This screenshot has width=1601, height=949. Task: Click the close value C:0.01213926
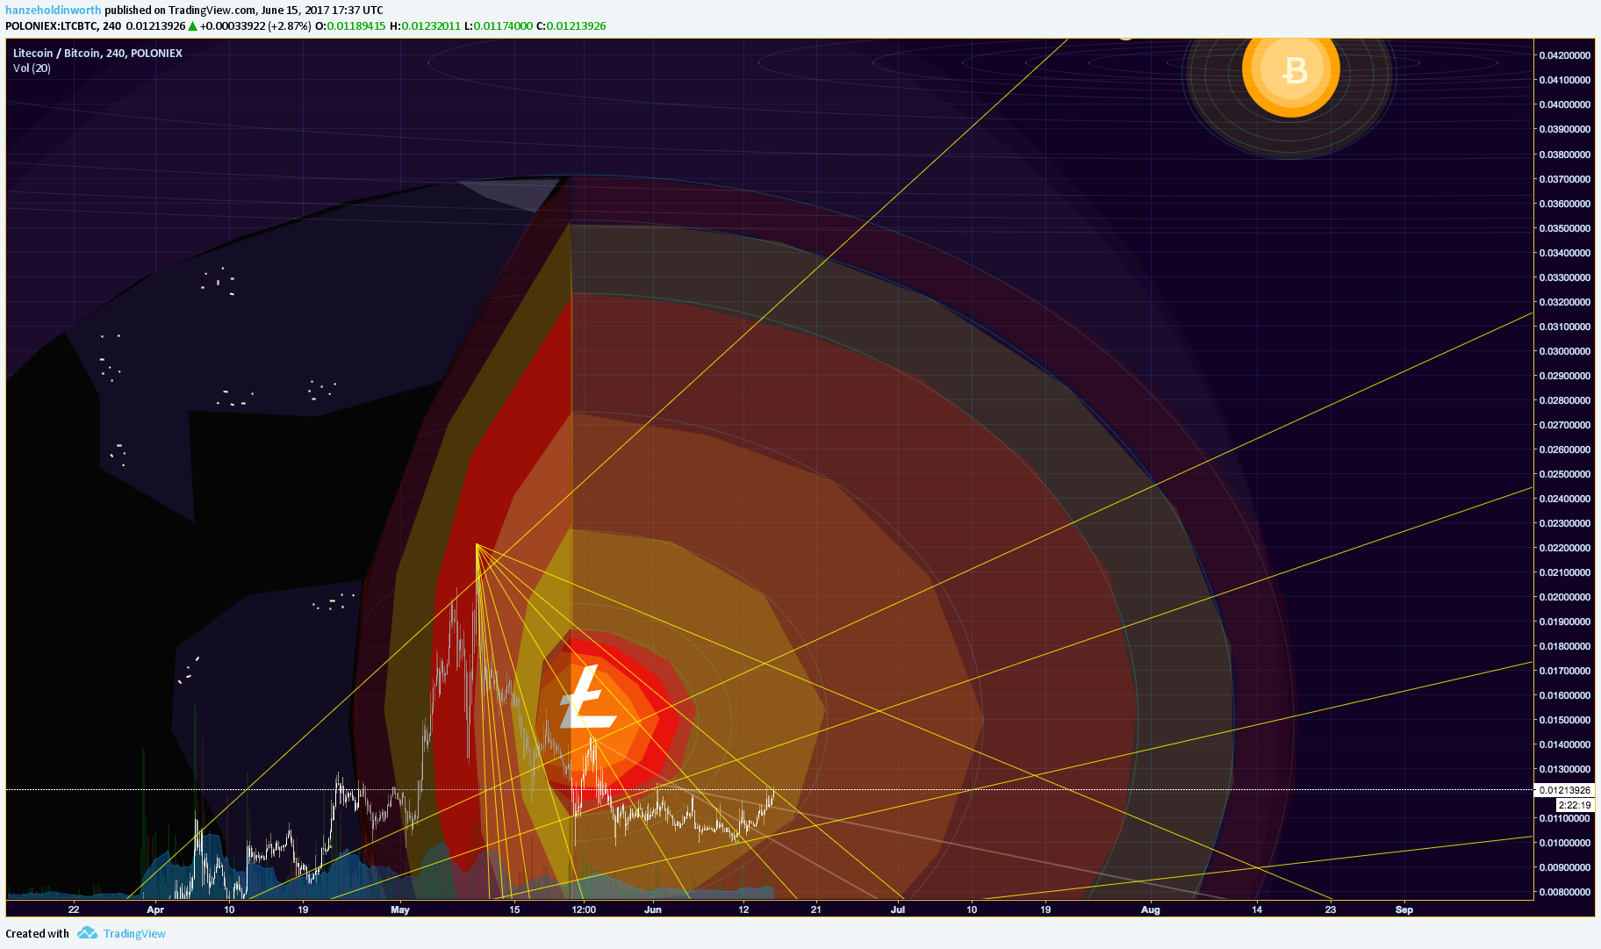click(x=571, y=26)
